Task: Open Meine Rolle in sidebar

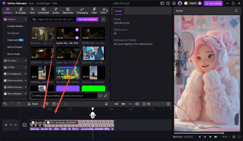Action: pos(14,54)
